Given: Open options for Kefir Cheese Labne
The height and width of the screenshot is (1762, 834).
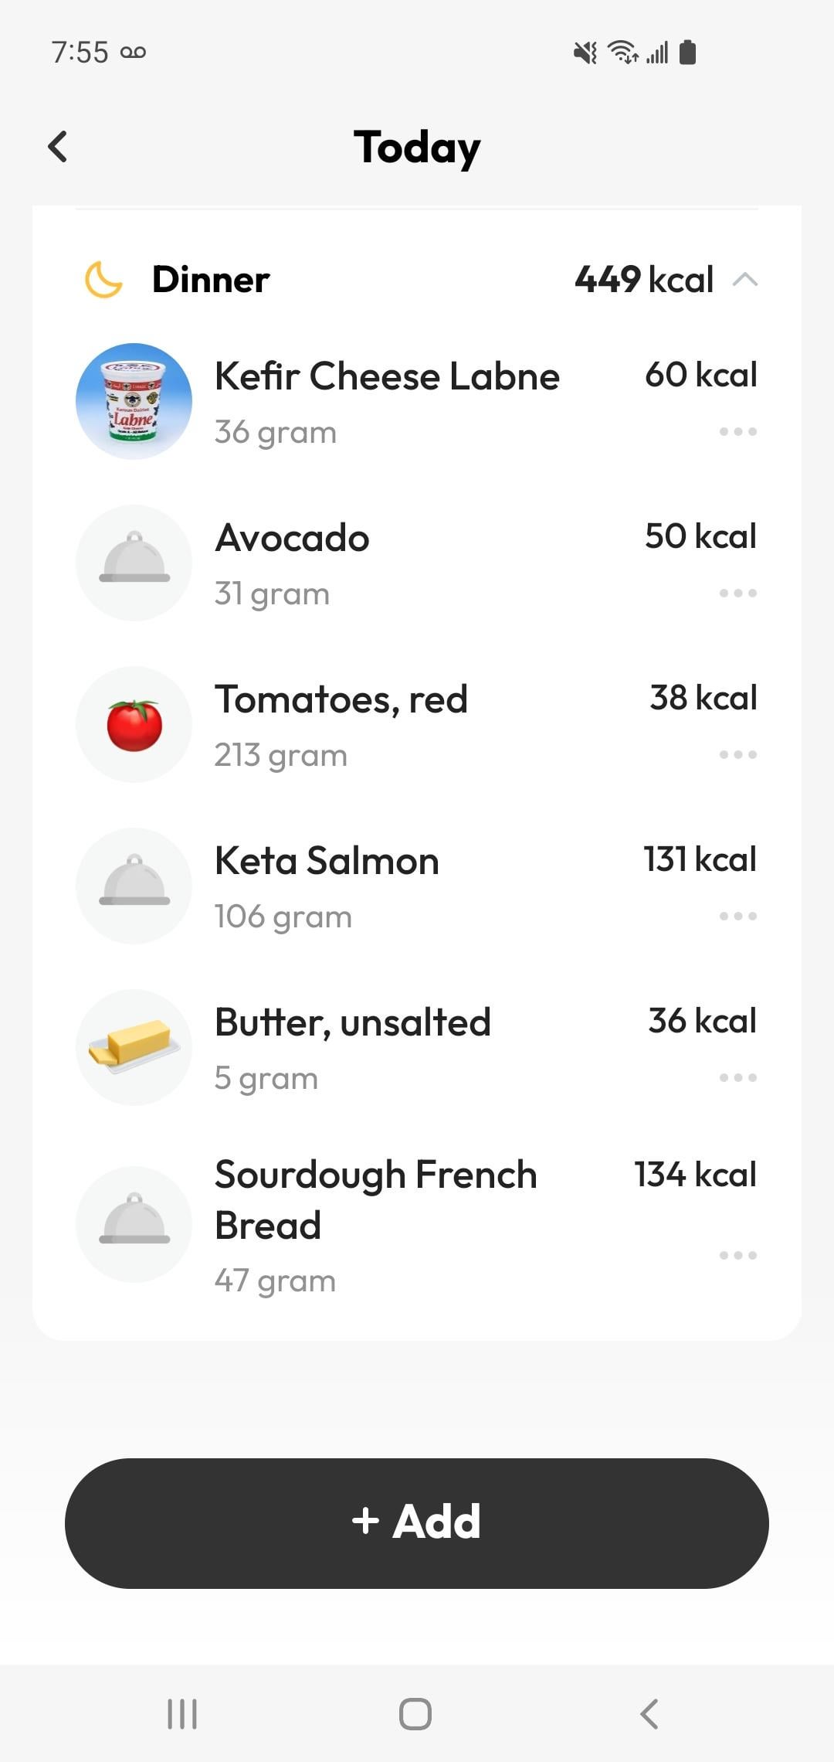Looking at the screenshot, I should pyautogui.click(x=737, y=431).
